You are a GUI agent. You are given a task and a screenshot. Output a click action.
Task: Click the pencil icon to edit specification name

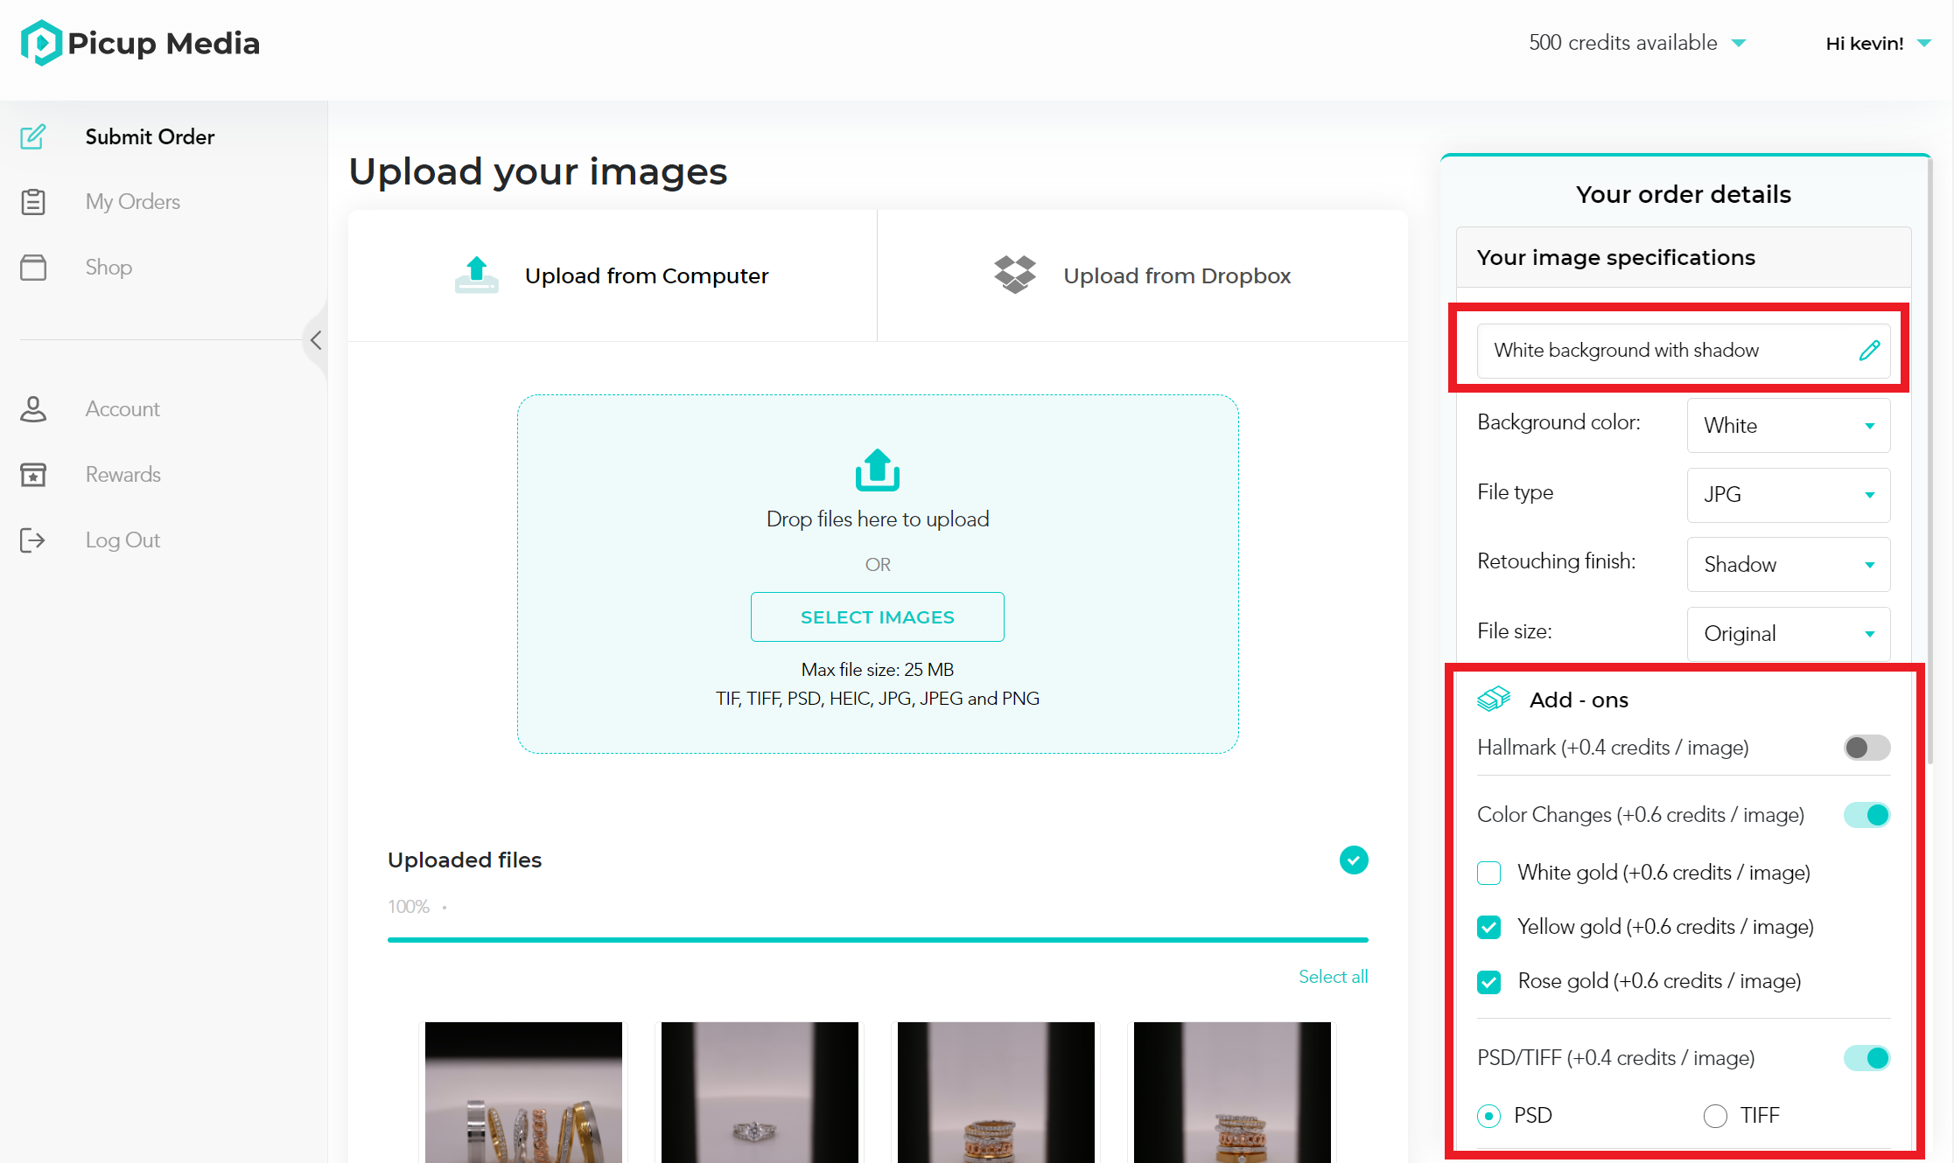[1869, 351]
